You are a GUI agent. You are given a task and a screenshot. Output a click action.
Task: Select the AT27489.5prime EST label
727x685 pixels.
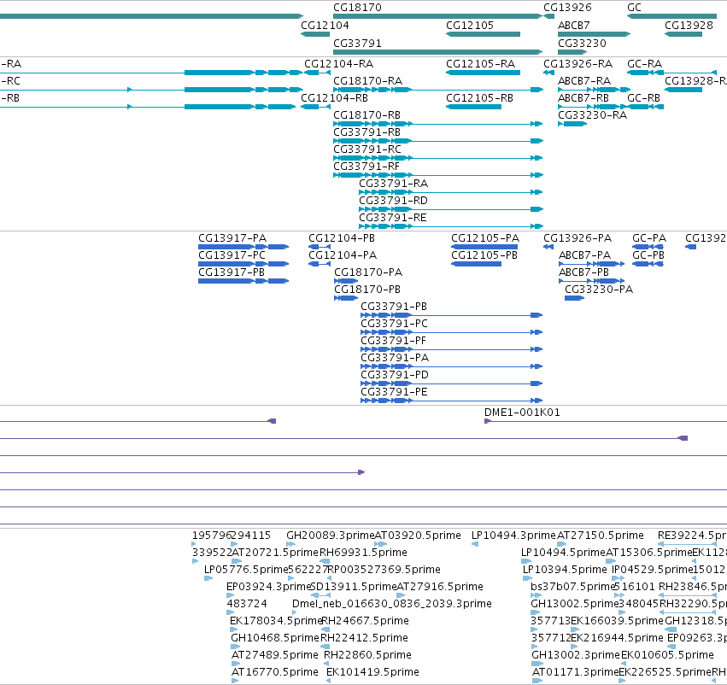tap(275, 655)
